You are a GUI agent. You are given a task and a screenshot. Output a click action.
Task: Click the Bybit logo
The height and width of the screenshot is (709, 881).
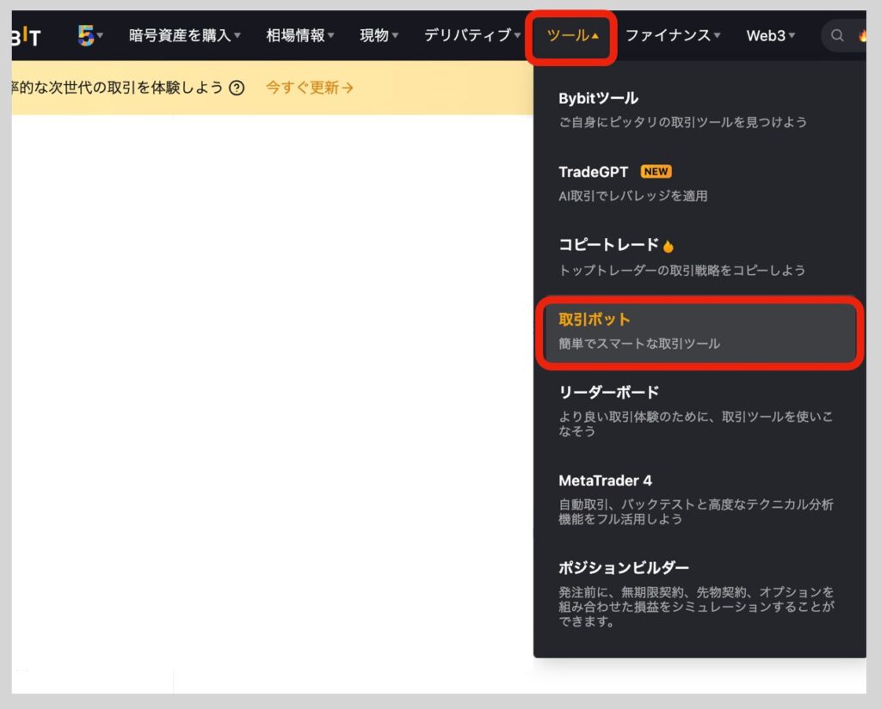pos(26,35)
